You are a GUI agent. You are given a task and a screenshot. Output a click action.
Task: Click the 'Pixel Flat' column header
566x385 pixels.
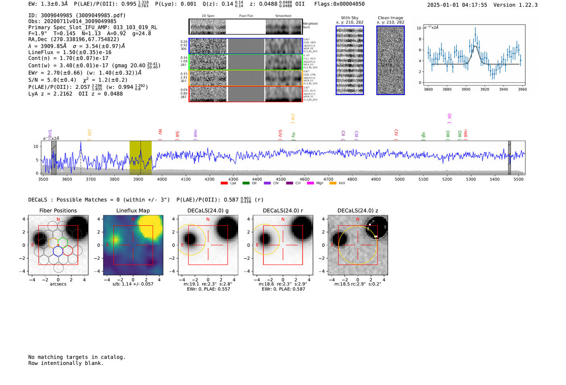point(246,16)
